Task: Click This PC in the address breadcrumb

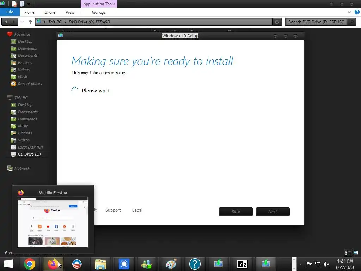Action: click(55, 22)
